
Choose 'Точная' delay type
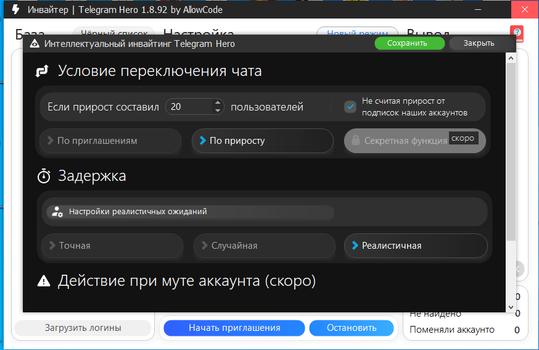pos(112,246)
